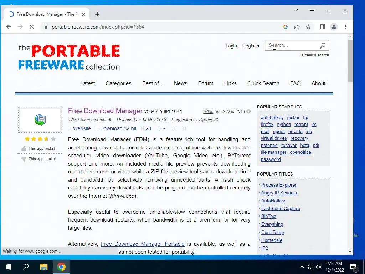365x274 pixels.
Task: Bookmark this page with the star icon
Action: tap(308, 27)
